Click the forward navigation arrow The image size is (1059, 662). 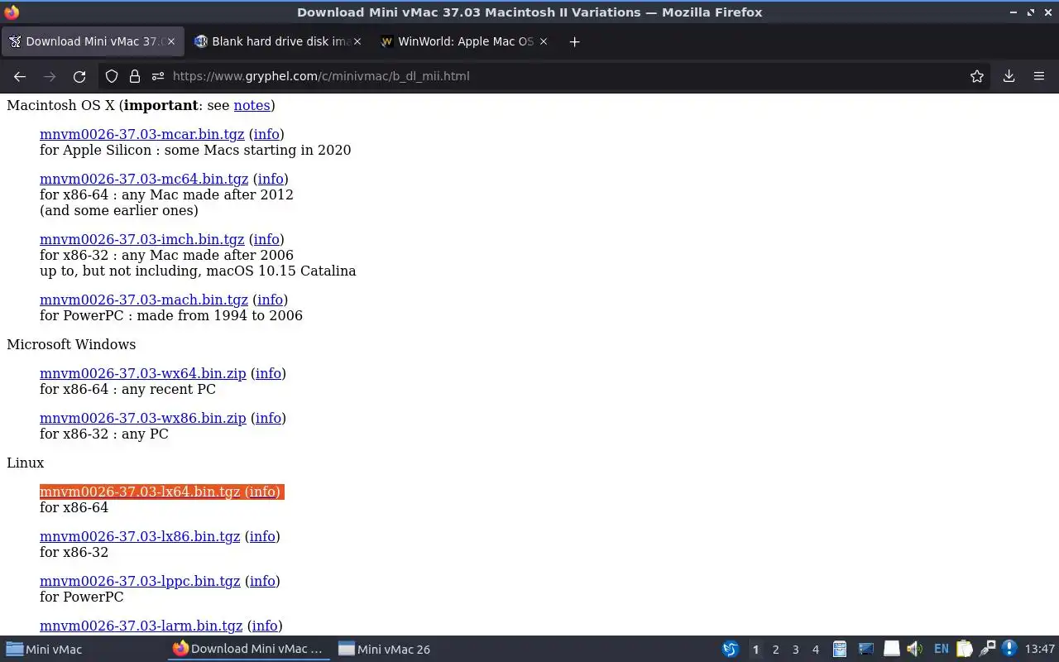click(50, 76)
